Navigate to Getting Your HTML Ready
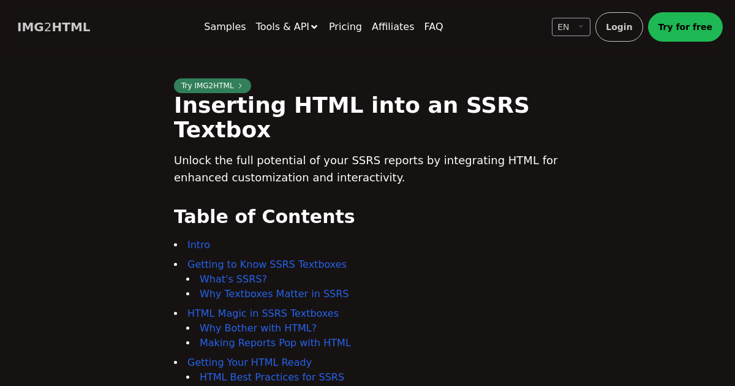This screenshot has width=735, height=386. coord(249,362)
